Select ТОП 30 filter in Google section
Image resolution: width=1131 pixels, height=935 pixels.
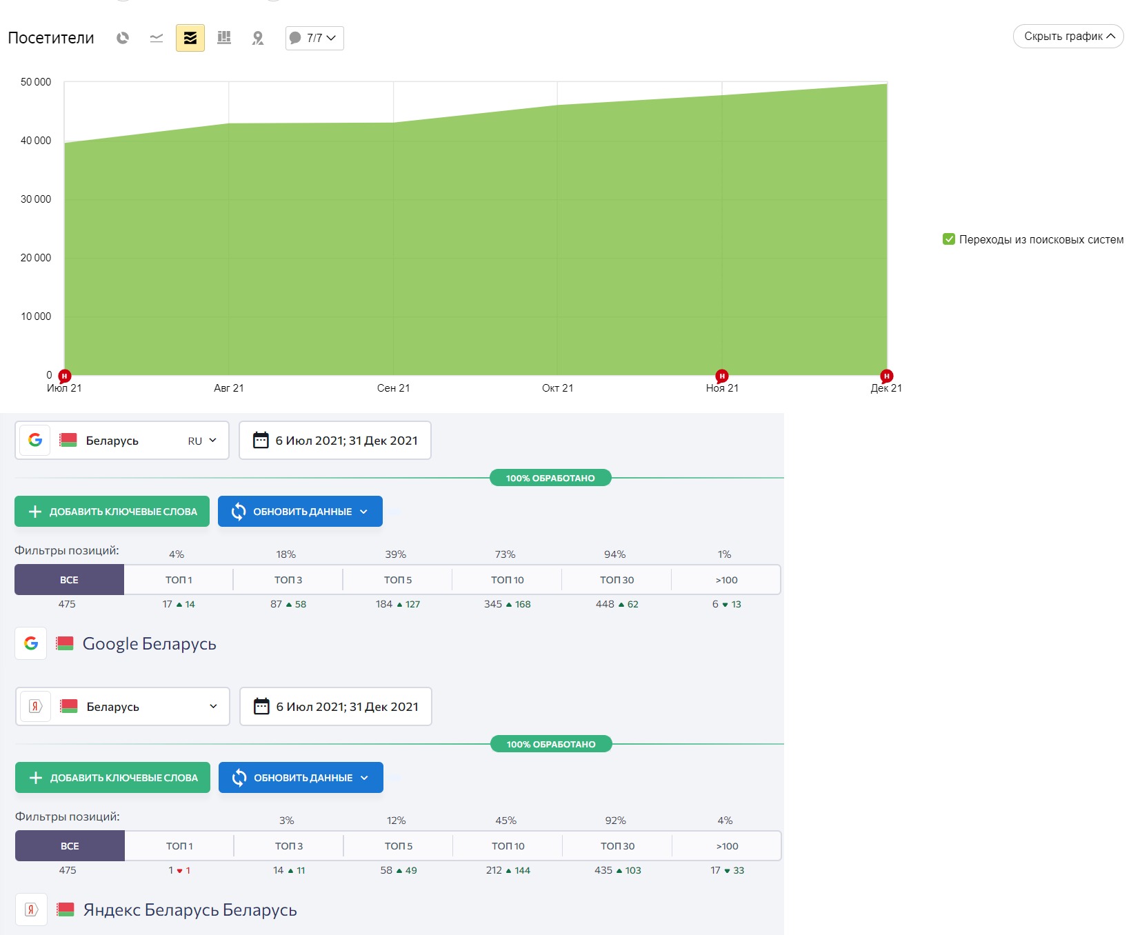[x=617, y=580]
